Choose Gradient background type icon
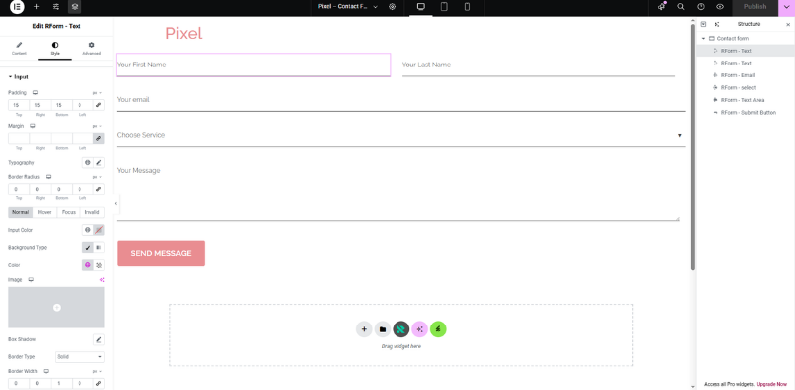The image size is (795, 390). point(99,248)
